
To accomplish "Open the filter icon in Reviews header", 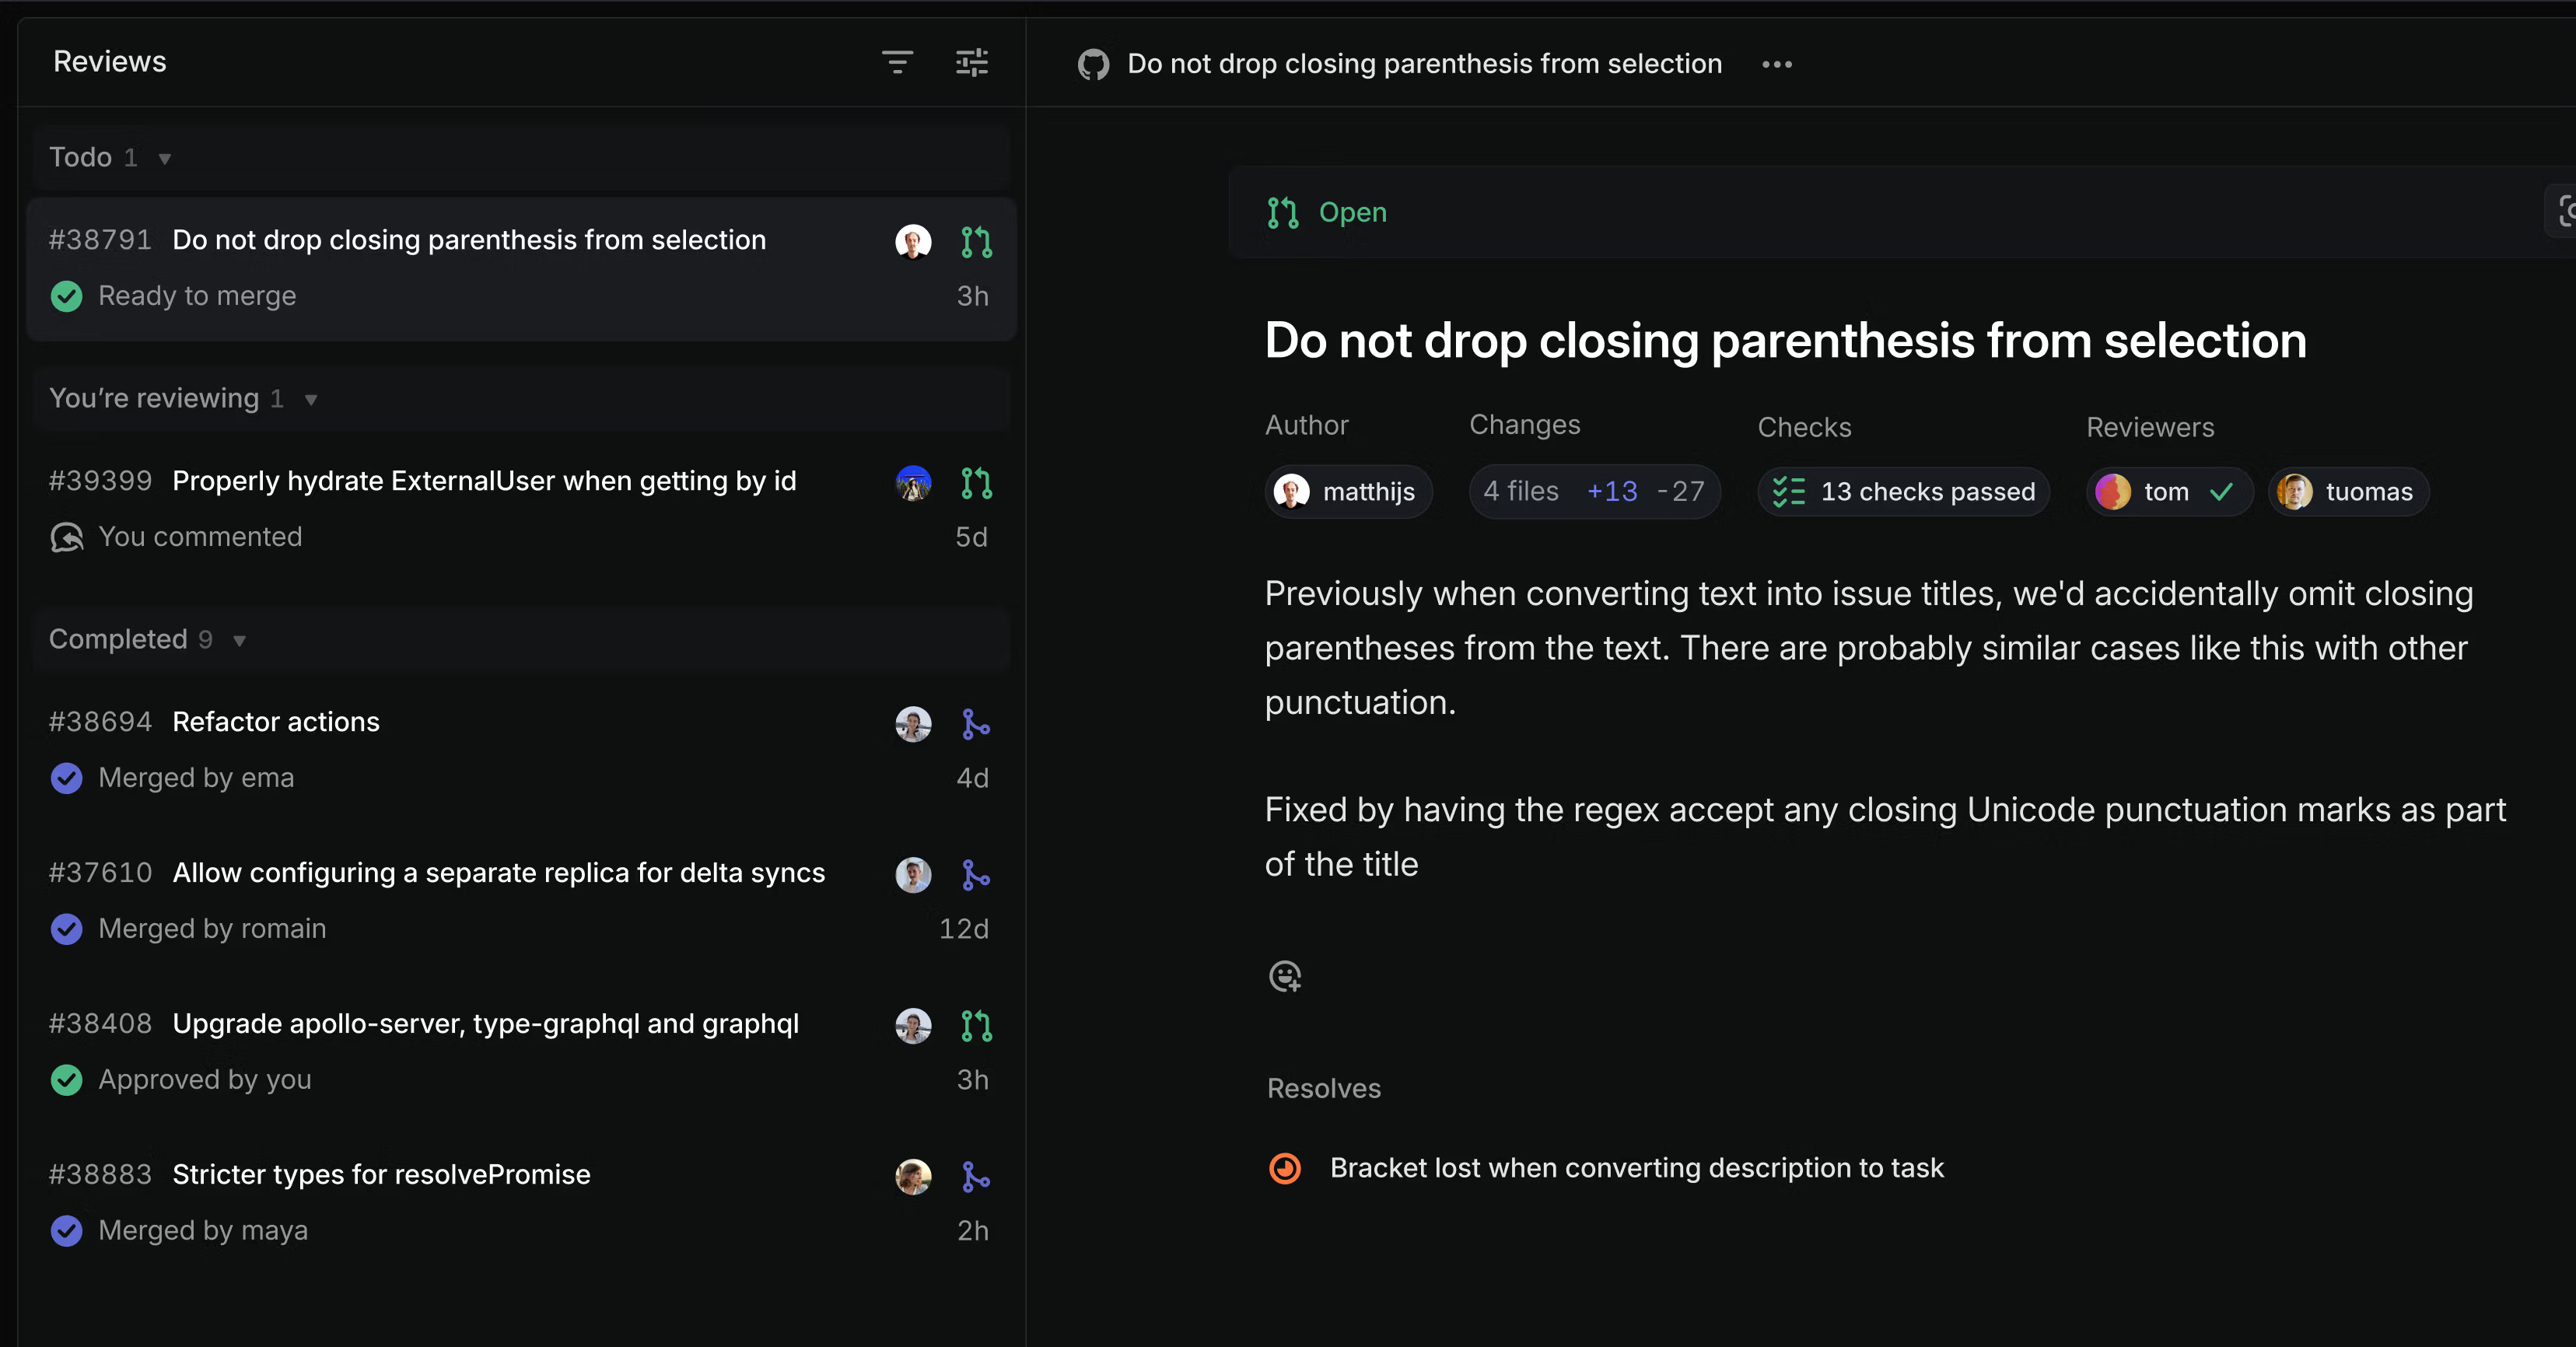I will (897, 62).
